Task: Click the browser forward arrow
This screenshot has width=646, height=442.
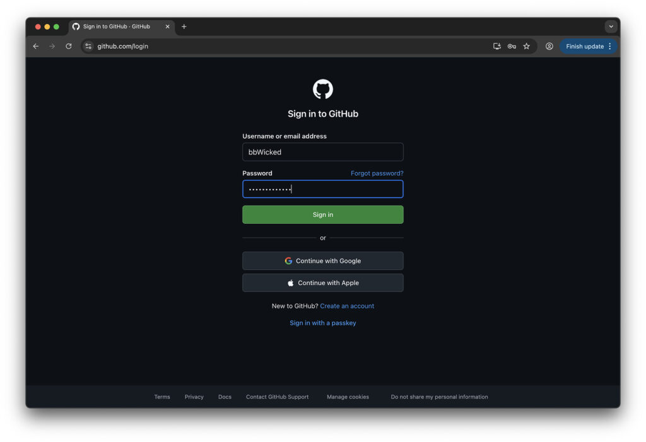Action: 52,46
